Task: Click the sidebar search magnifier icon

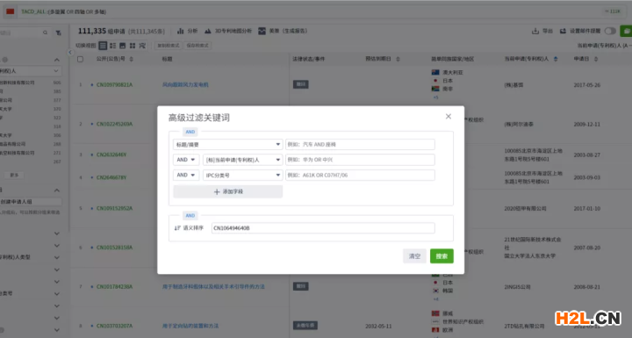Action: point(45,32)
